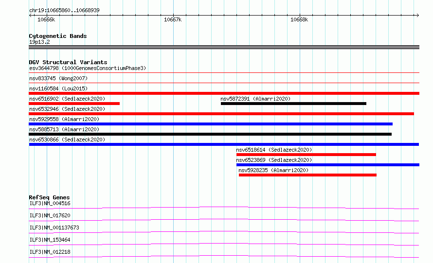This screenshot has width=433, height=263.
Task: Click the nsv6523869 (Sedlazeck2020) label text
Action: (274, 160)
